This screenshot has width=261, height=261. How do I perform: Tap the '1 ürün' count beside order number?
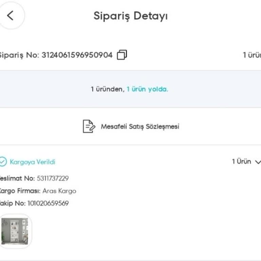(252, 55)
